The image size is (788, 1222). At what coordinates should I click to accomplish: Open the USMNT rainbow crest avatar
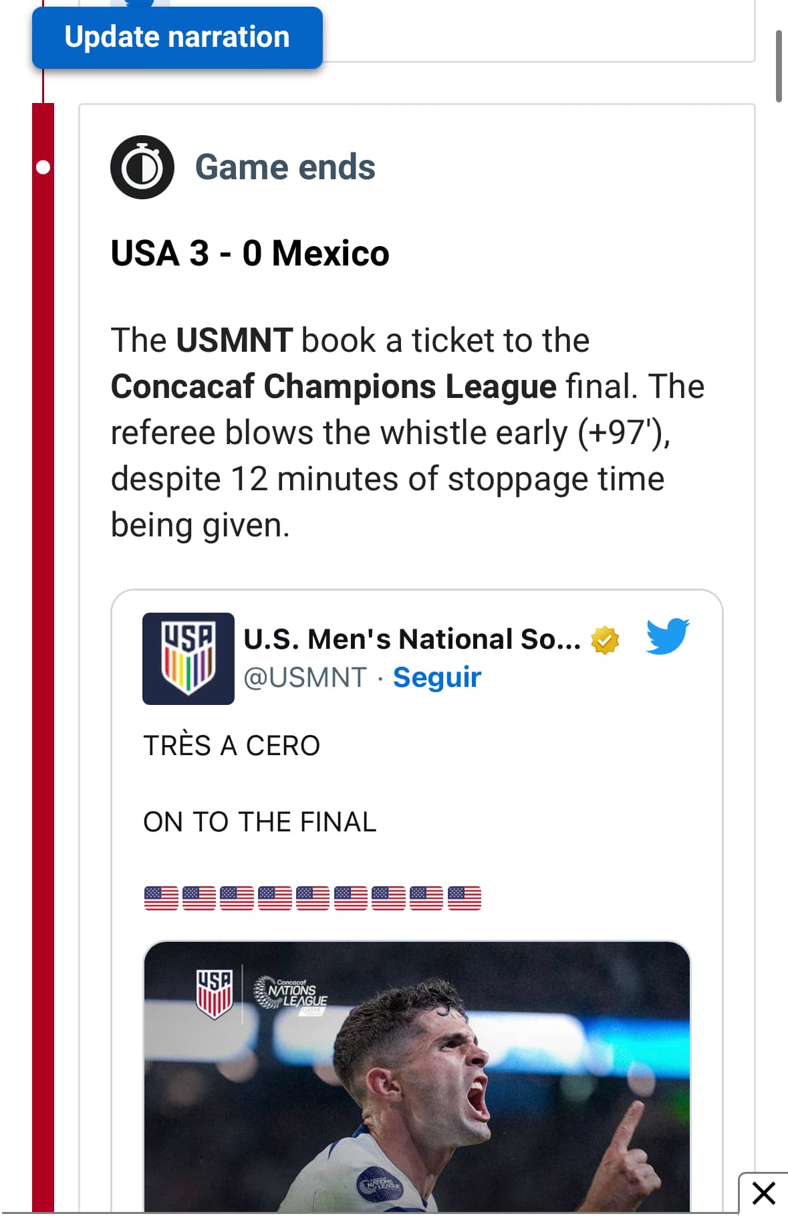(x=188, y=659)
